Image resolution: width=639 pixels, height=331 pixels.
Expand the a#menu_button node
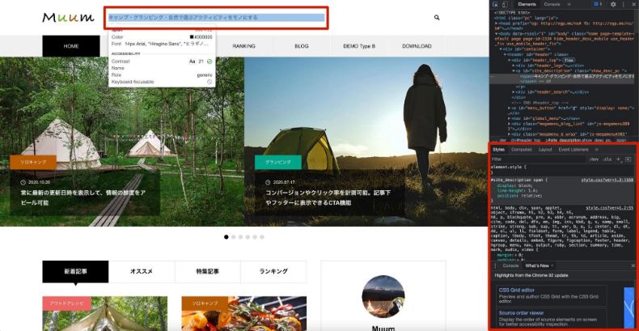click(510, 108)
